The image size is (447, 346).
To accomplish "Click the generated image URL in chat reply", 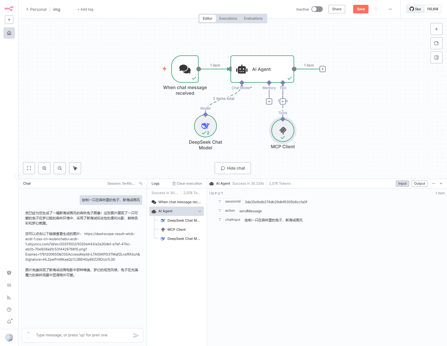I will click(x=82, y=246).
